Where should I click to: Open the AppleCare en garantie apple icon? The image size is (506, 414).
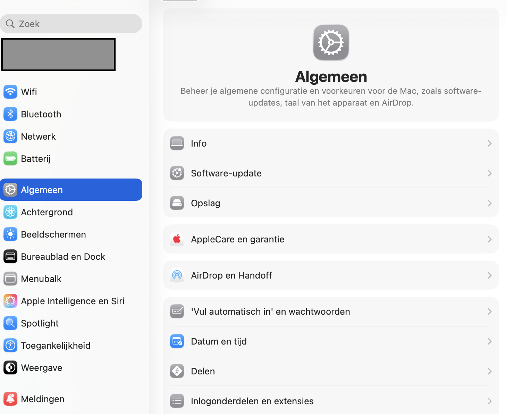(177, 239)
